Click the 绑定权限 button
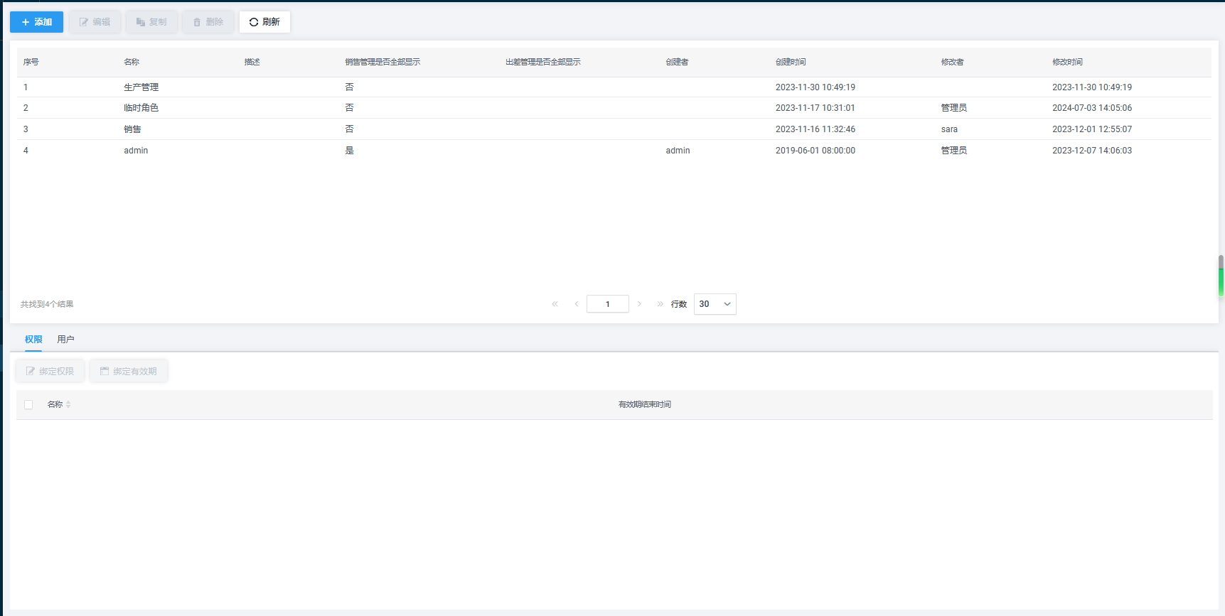Screen dimensions: 1225x616 click(50, 371)
